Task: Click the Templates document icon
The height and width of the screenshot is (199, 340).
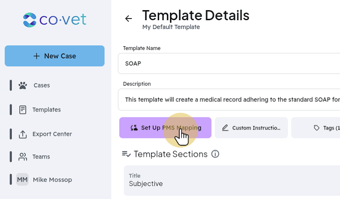Action: pos(23,110)
